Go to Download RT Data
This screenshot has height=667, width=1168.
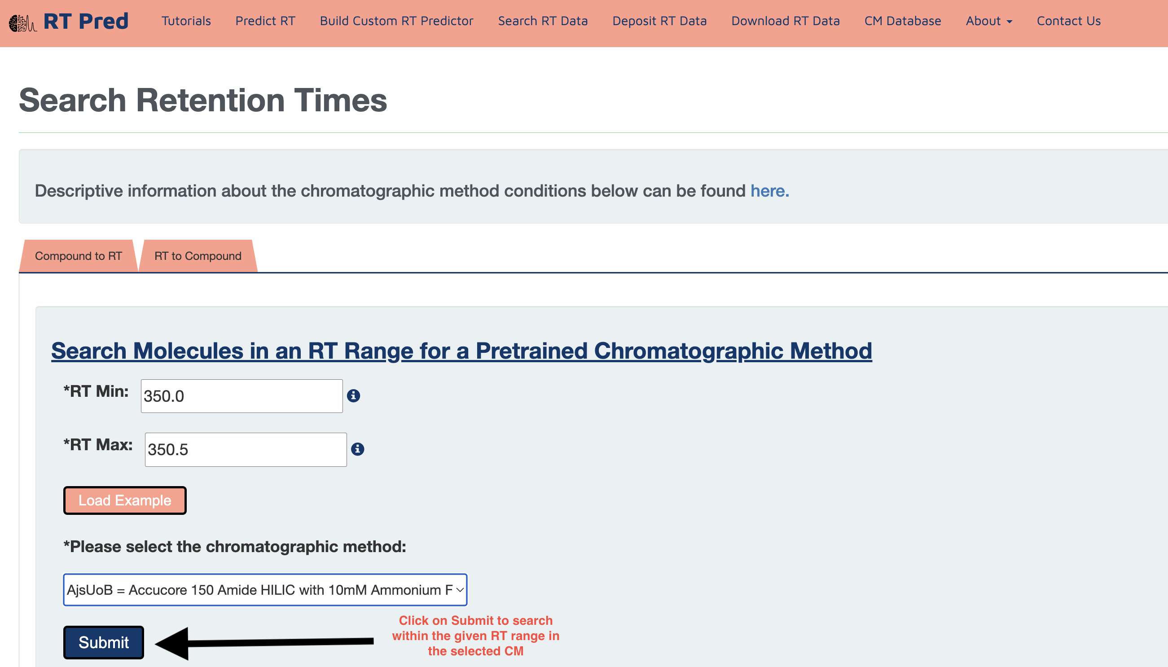click(785, 21)
